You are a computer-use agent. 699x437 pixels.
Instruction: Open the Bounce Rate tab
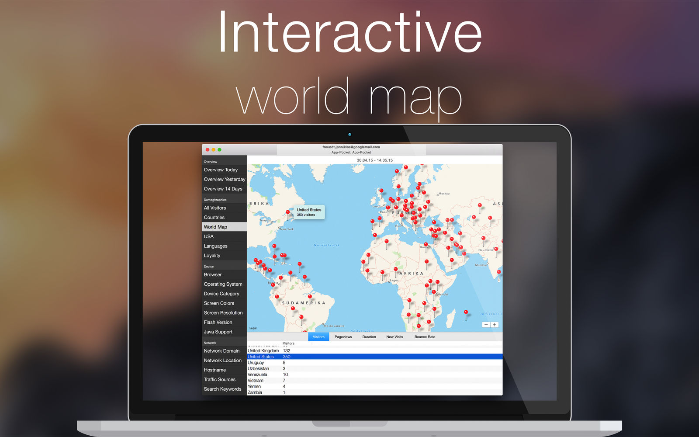pos(425,337)
